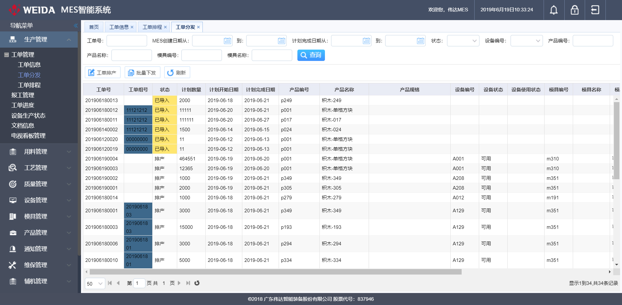Open calendar picker for MES creation start date

pos(227,41)
